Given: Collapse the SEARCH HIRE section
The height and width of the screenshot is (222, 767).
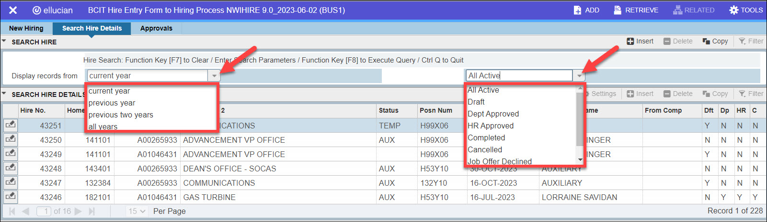Looking at the screenshot, I should tap(4, 42).
